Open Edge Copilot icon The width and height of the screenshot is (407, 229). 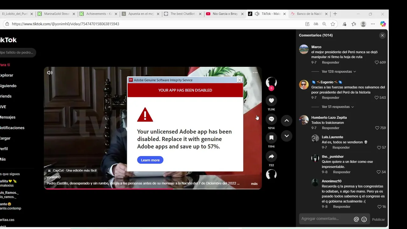pyautogui.click(x=383, y=24)
